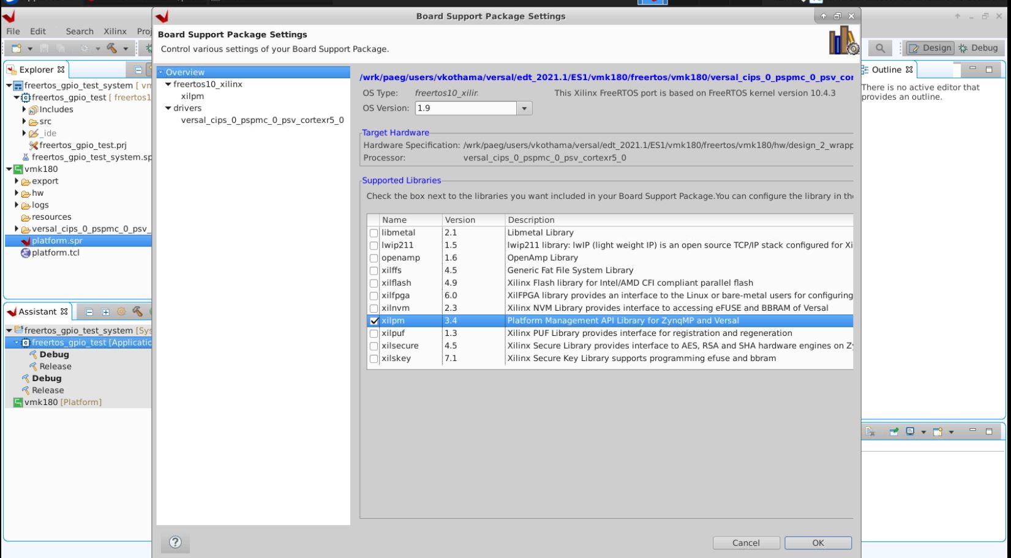The height and width of the screenshot is (558, 1011).
Task: Click the Build hammer icon in main toolbar
Action: point(112,48)
